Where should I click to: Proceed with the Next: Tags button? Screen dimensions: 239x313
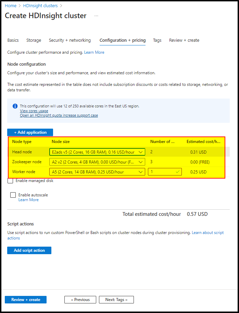coord(116,300)
